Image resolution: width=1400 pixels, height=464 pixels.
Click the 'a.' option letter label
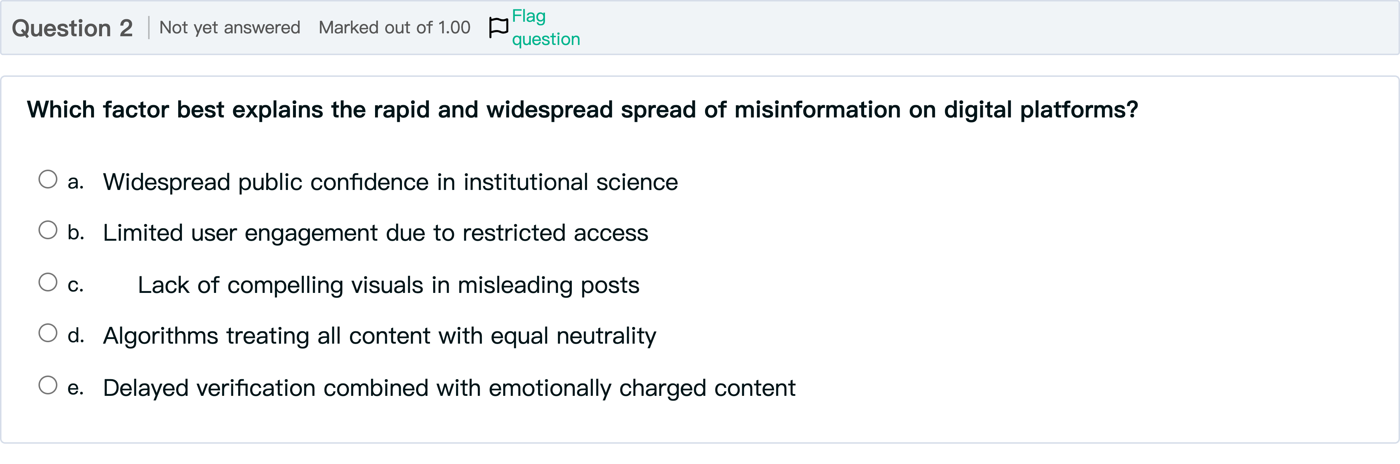(76, 182)
